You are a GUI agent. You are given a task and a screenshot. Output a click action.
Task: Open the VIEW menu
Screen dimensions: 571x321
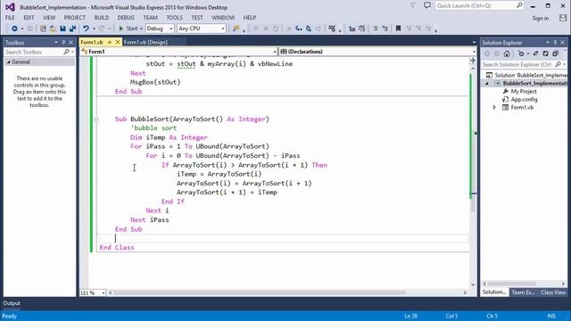coord(49,18)
